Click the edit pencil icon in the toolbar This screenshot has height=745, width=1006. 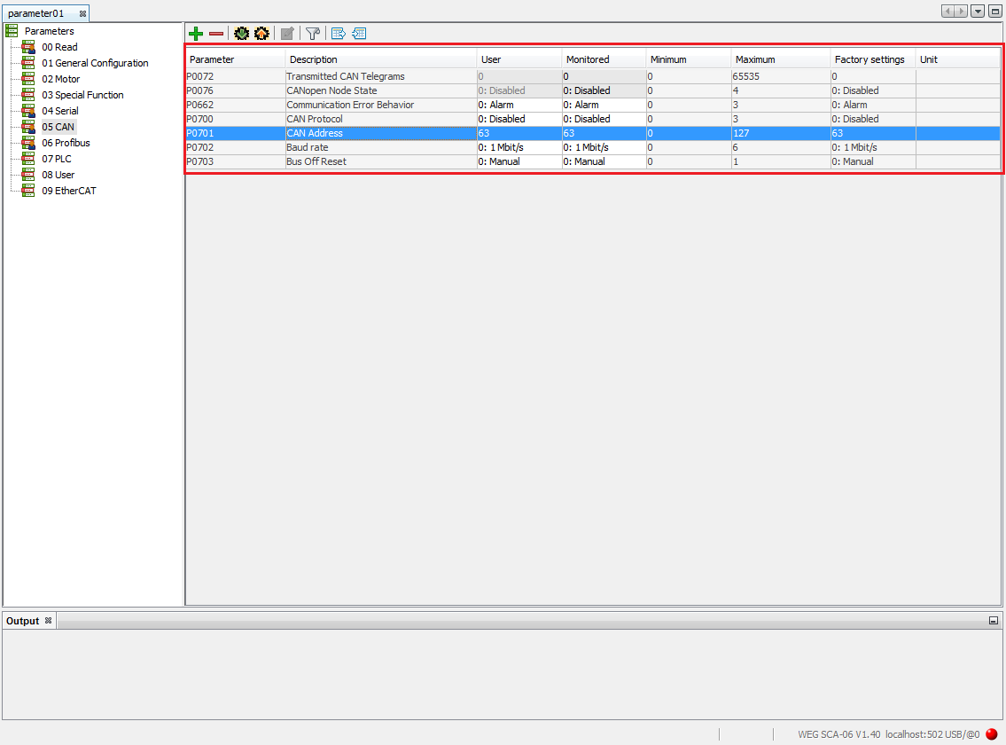click(287, 34)
